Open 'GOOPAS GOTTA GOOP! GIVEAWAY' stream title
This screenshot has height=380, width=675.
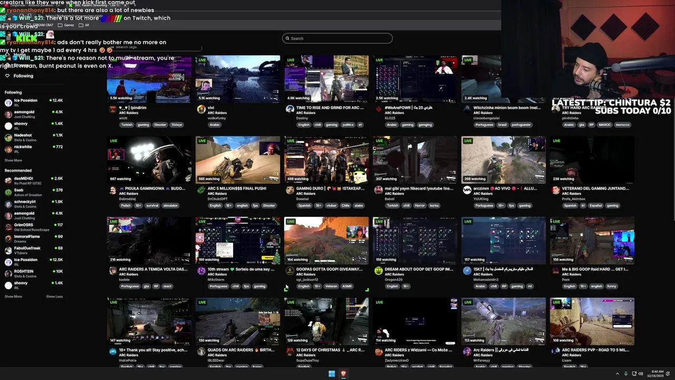pos(330,269)
